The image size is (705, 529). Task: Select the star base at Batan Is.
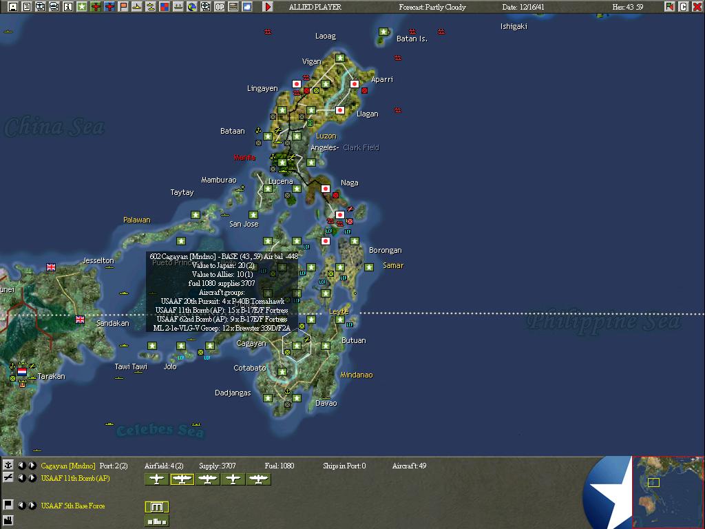point(383,32)
